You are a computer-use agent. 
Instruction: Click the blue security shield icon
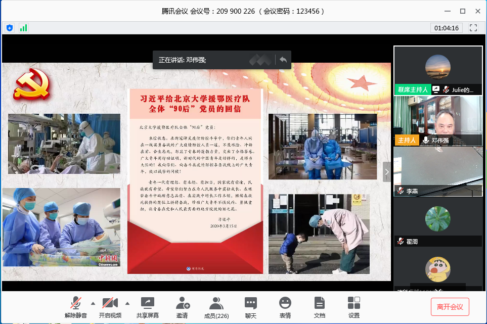click(x=10, y=28)
